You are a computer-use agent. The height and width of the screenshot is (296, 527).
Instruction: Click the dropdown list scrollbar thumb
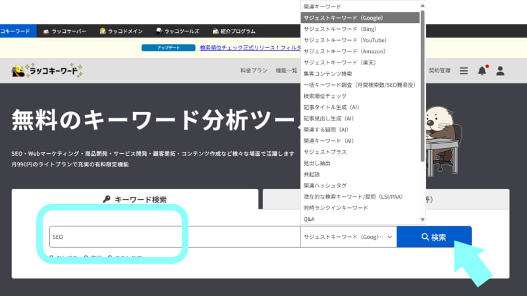click(x=422, y=86)
